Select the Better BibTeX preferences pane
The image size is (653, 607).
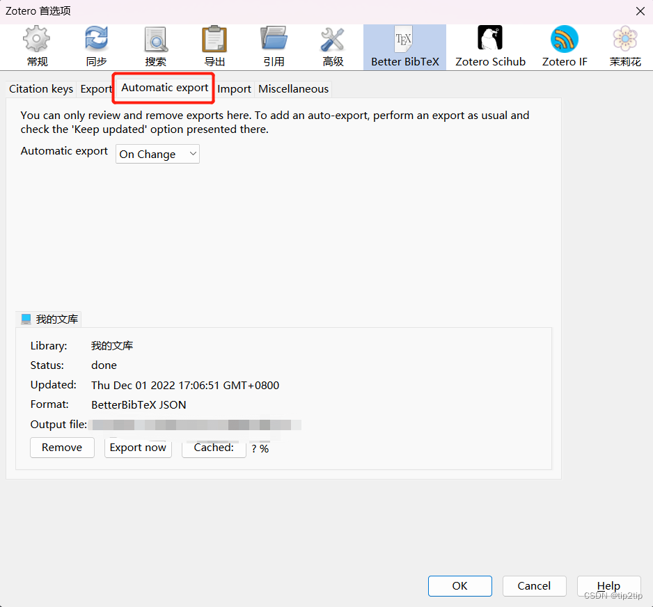click(404, 47)
